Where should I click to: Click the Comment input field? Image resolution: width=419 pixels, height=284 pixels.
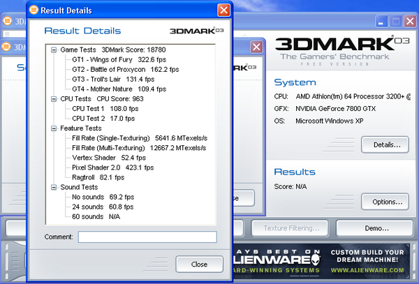147,237
